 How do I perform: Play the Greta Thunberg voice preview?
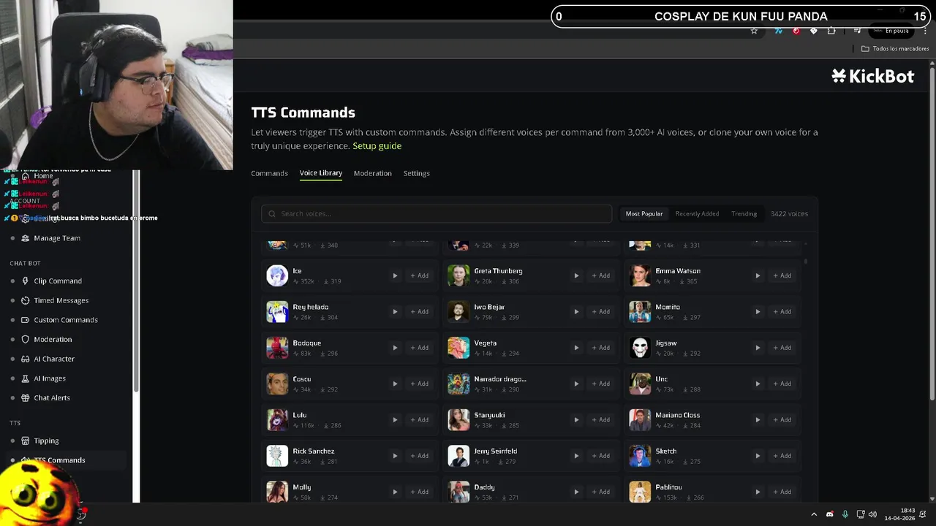[576, 275]
